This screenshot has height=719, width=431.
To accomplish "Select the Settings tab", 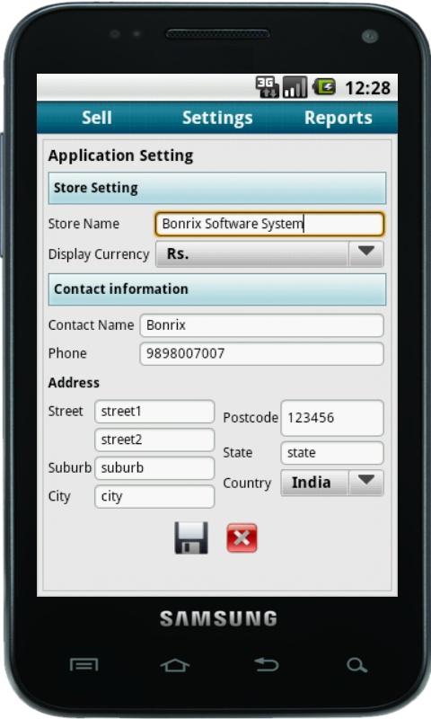I will (x=217, y=118).
